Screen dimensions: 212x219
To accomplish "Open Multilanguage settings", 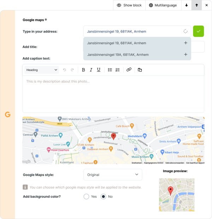I will 163,5.
